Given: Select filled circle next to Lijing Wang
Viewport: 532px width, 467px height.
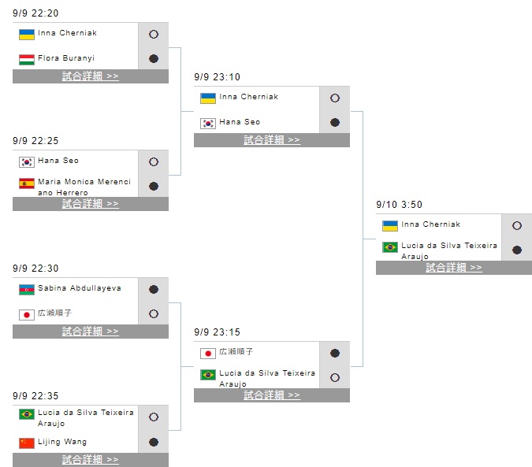Looking at the screenshot, I should point(154,442).
